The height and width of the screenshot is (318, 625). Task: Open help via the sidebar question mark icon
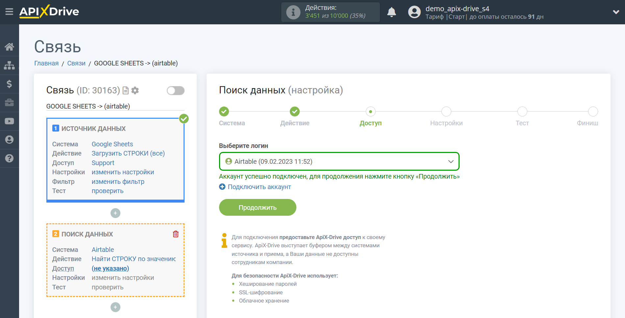[9, 158]
